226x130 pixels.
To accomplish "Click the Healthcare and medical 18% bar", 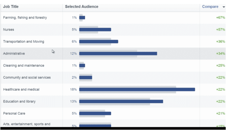I will point(137,90).
